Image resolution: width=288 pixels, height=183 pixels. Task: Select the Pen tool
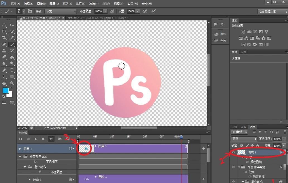4,70
